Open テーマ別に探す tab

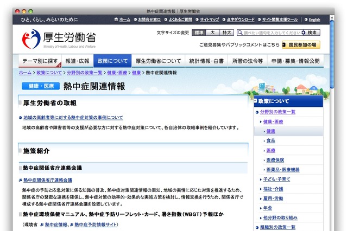pos(40,61)
